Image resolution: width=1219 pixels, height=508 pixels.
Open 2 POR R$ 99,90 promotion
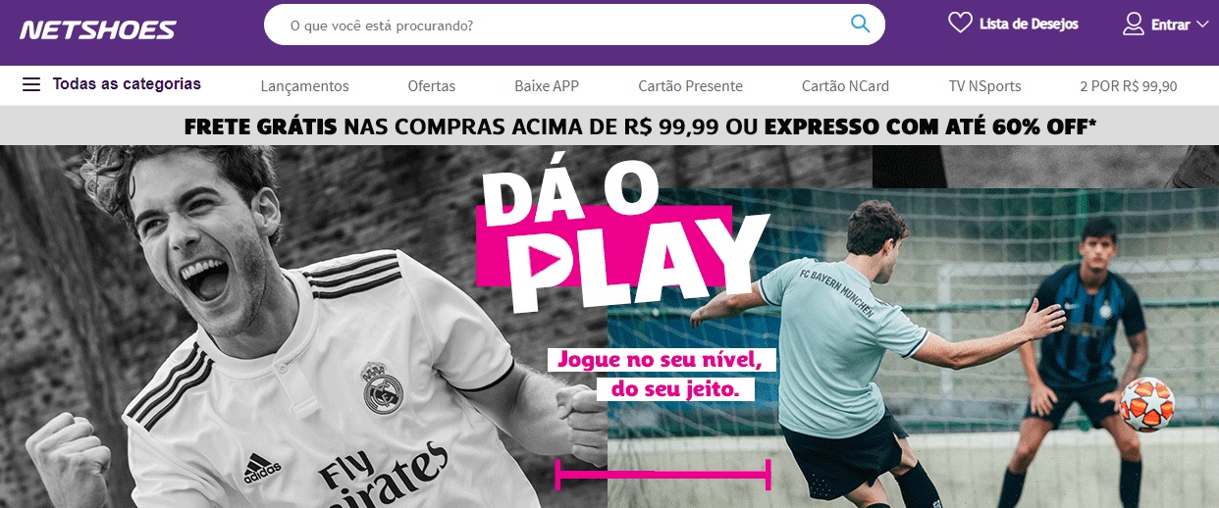(x=1129, y=86)
